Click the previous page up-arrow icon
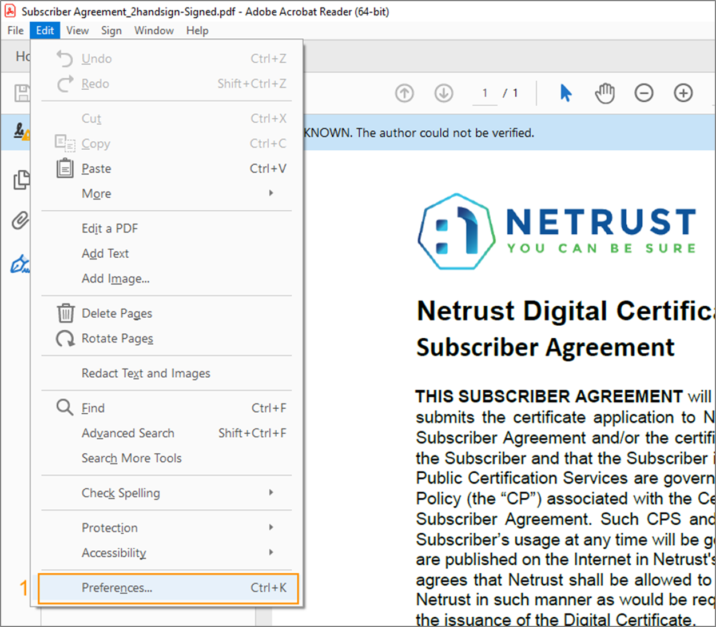 (x=404, y=93)
